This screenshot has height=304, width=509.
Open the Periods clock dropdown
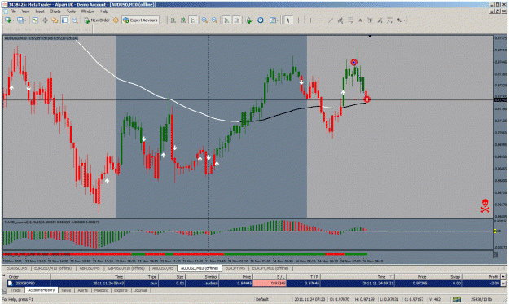(x=261, y=20)
